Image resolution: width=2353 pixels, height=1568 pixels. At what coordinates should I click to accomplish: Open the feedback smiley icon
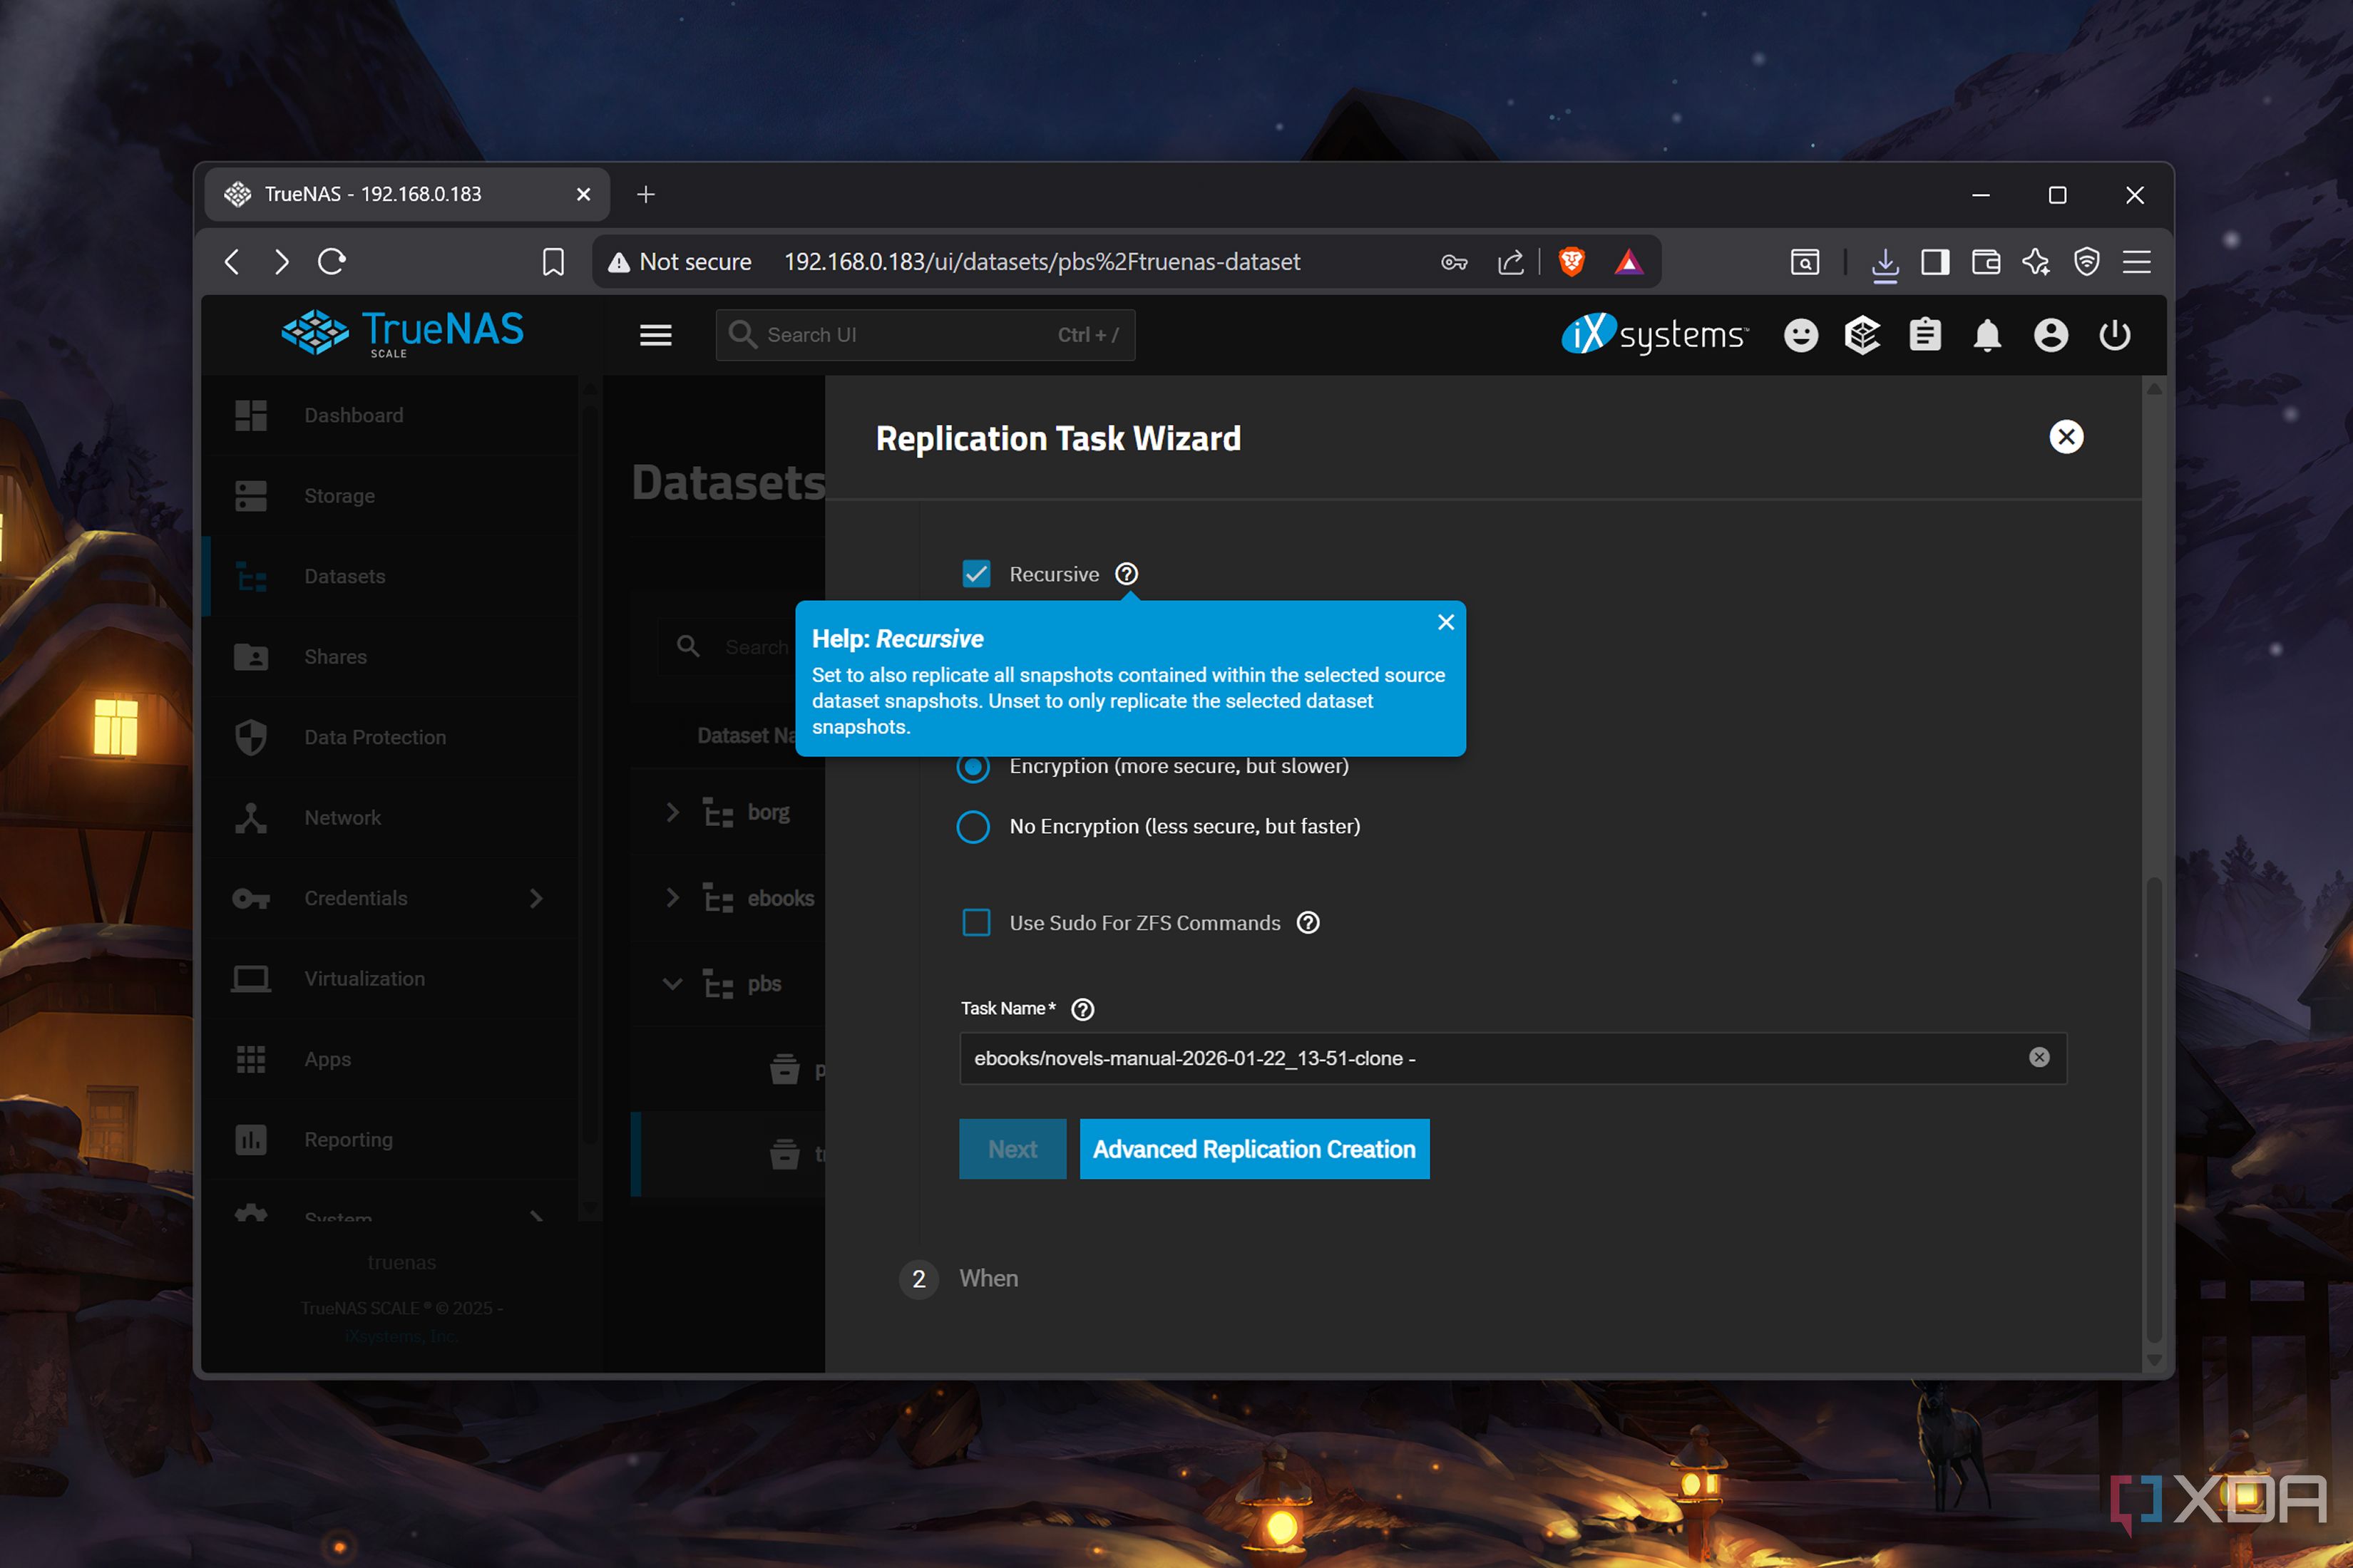coord(1801,335)
